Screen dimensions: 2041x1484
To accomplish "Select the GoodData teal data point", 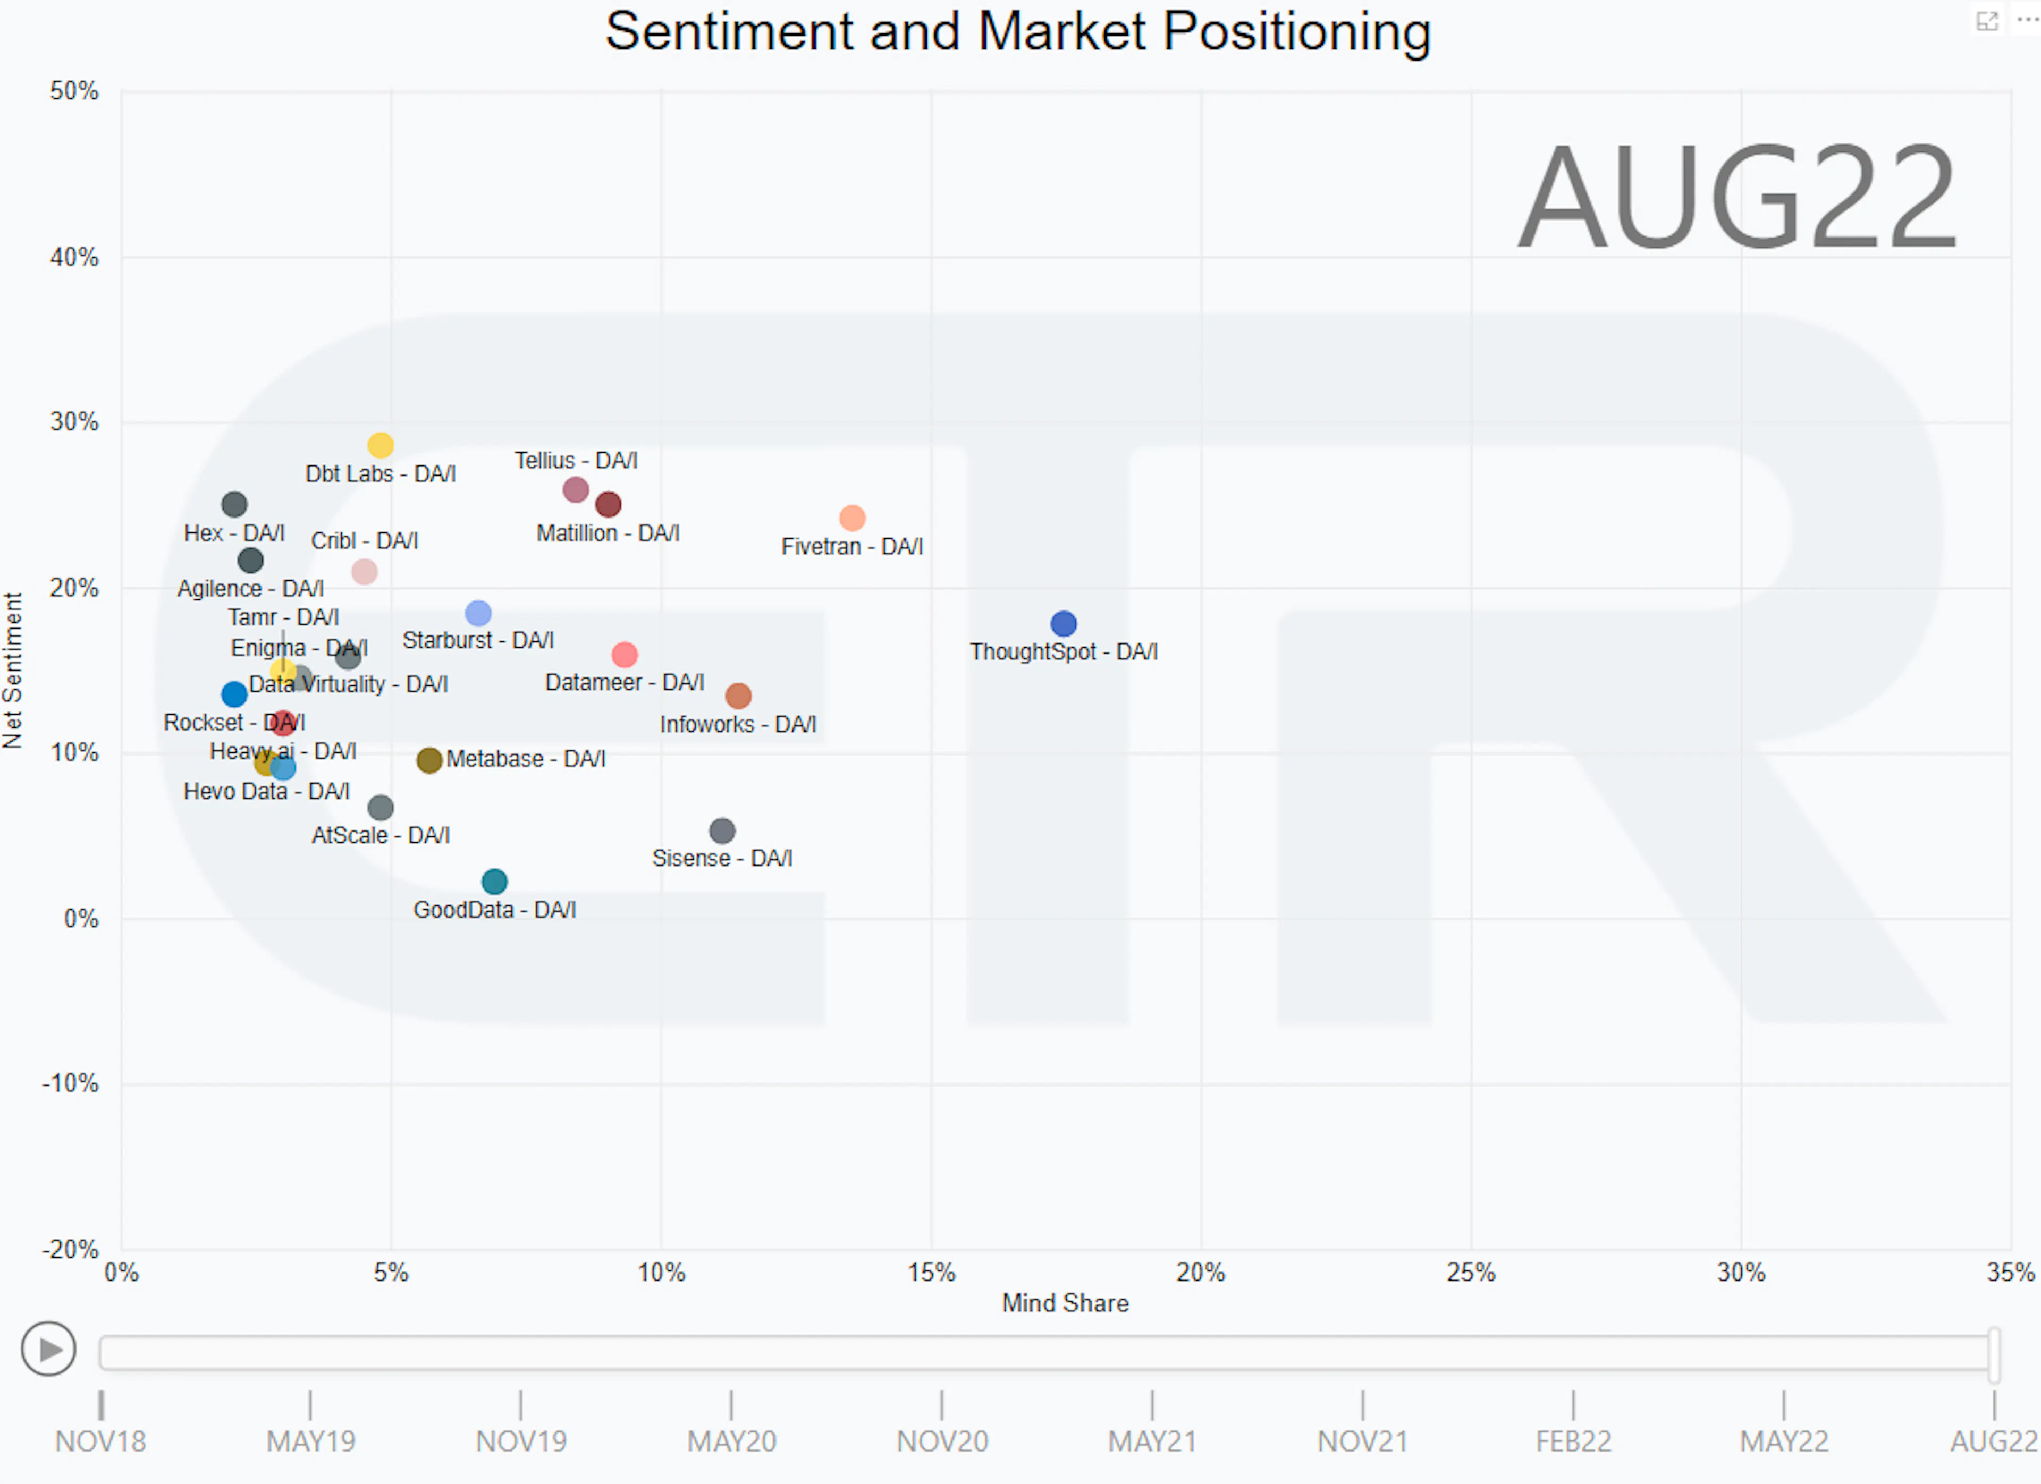I will click(x=494, y=881).
